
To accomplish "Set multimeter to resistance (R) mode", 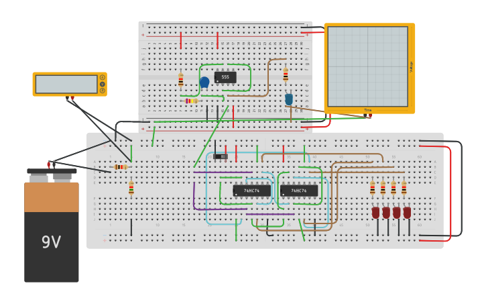I will coord(103,91).
